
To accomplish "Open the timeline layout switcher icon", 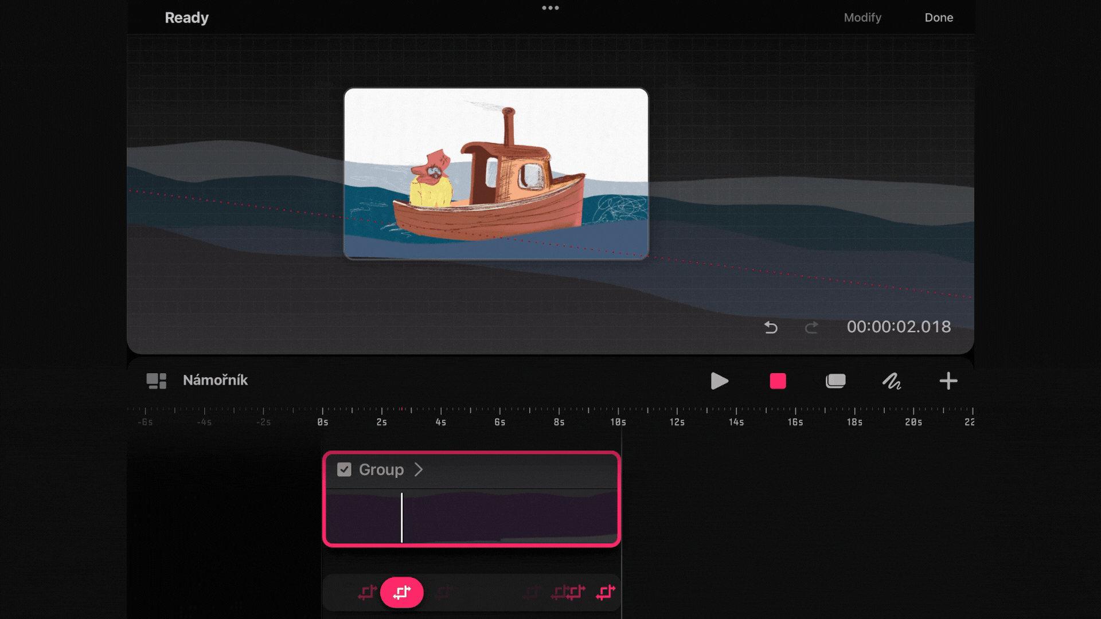I will pyautogui.click(x=156, y=381).
